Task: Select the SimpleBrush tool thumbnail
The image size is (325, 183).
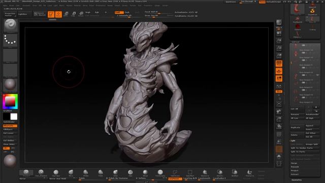Action: pyautogui.click(x=312, y=11)
